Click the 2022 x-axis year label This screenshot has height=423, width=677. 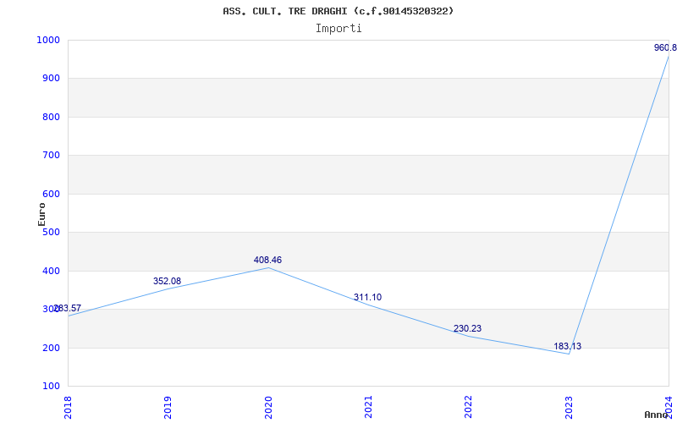click(x=469, y=408)
